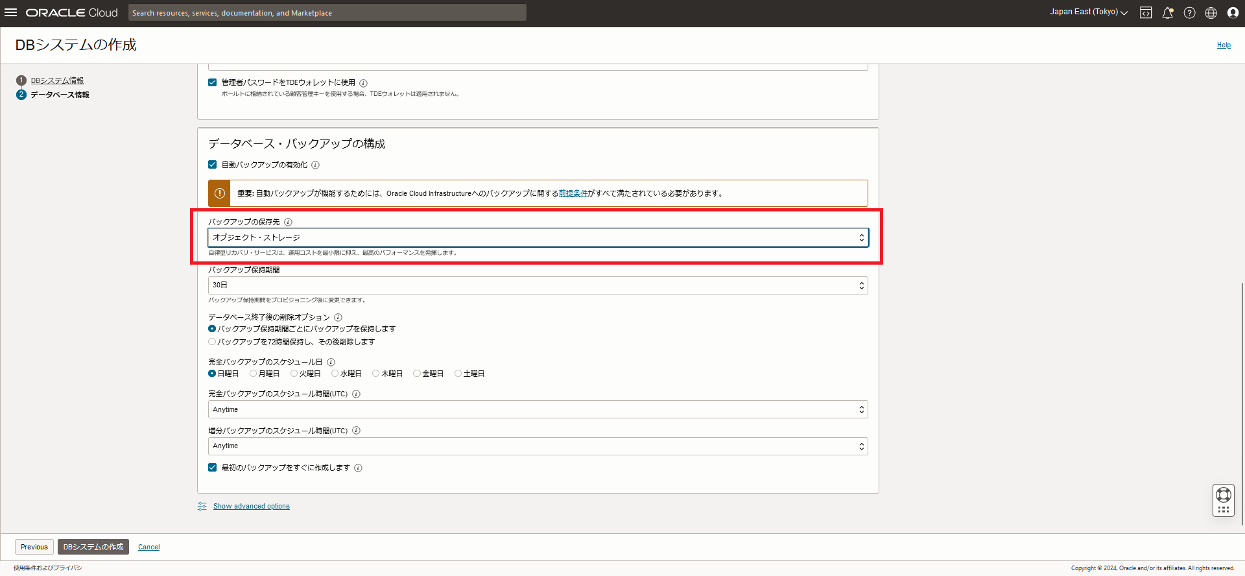Open the help question mark icon

point(1189,13)
